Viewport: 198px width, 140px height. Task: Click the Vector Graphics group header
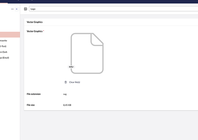(x=35, y=22)
